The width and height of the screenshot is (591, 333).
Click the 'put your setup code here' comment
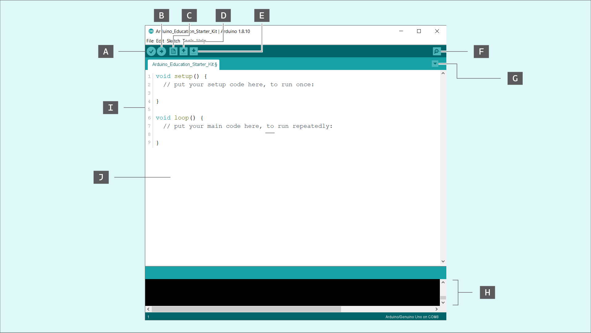pyautogui.click(x=239, y=85)
